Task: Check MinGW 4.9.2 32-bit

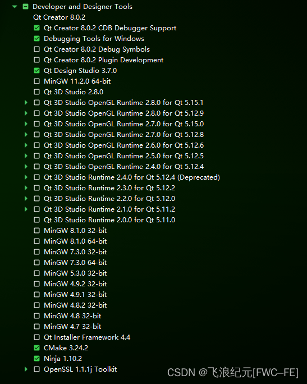Action: pyautogui.click(x=36, y=284)
